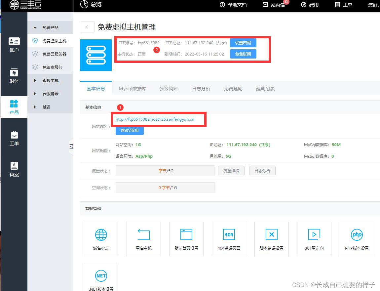Click the layers icon next to 免费虚拟主机
380x291 pixels.
pos(35,41)
